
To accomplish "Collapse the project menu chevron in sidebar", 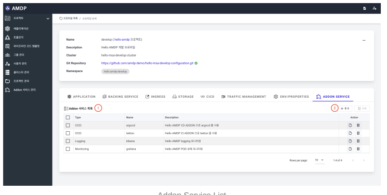I will click(x=48, y=19).
